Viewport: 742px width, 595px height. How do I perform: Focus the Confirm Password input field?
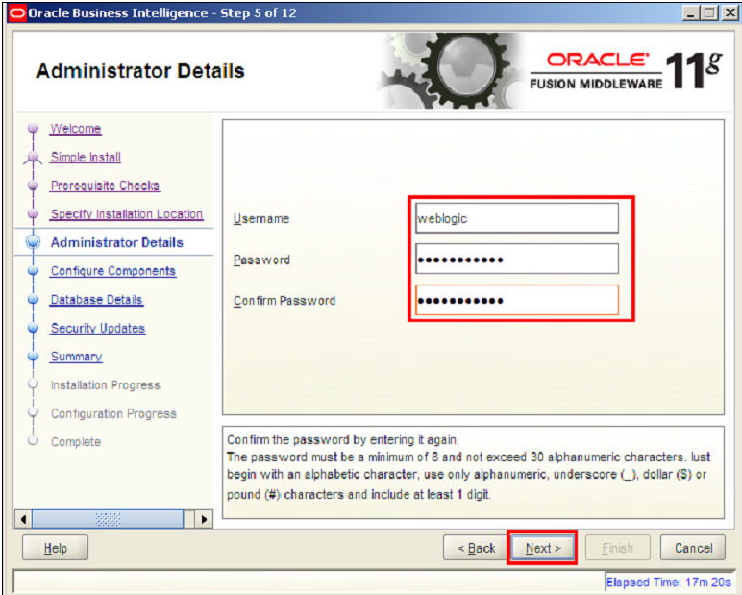coord(517,300)
